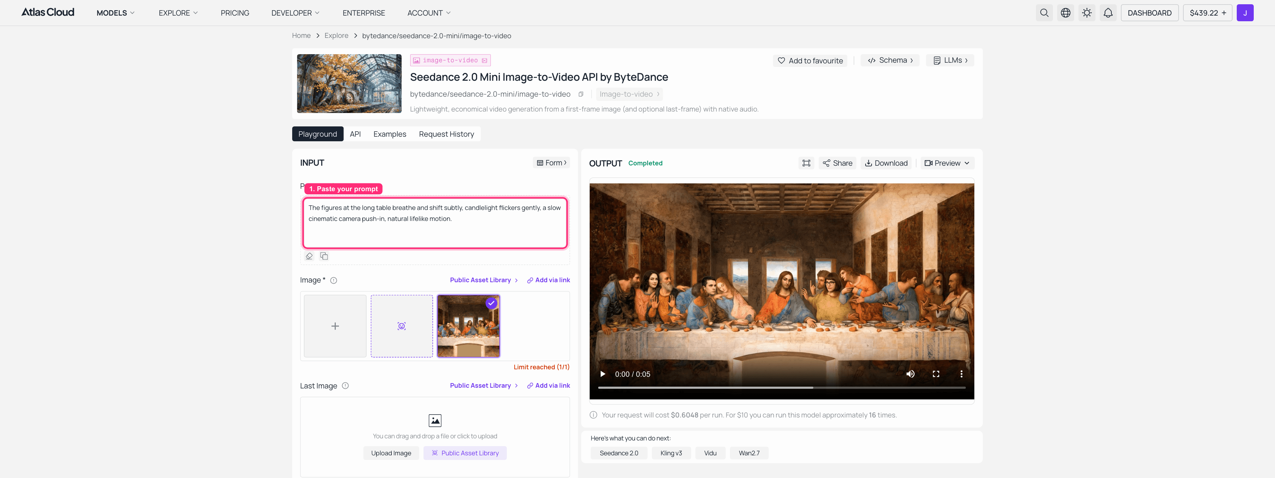Expand the output view frame icon
The image size is (1275, 478).
pos(806,163)
